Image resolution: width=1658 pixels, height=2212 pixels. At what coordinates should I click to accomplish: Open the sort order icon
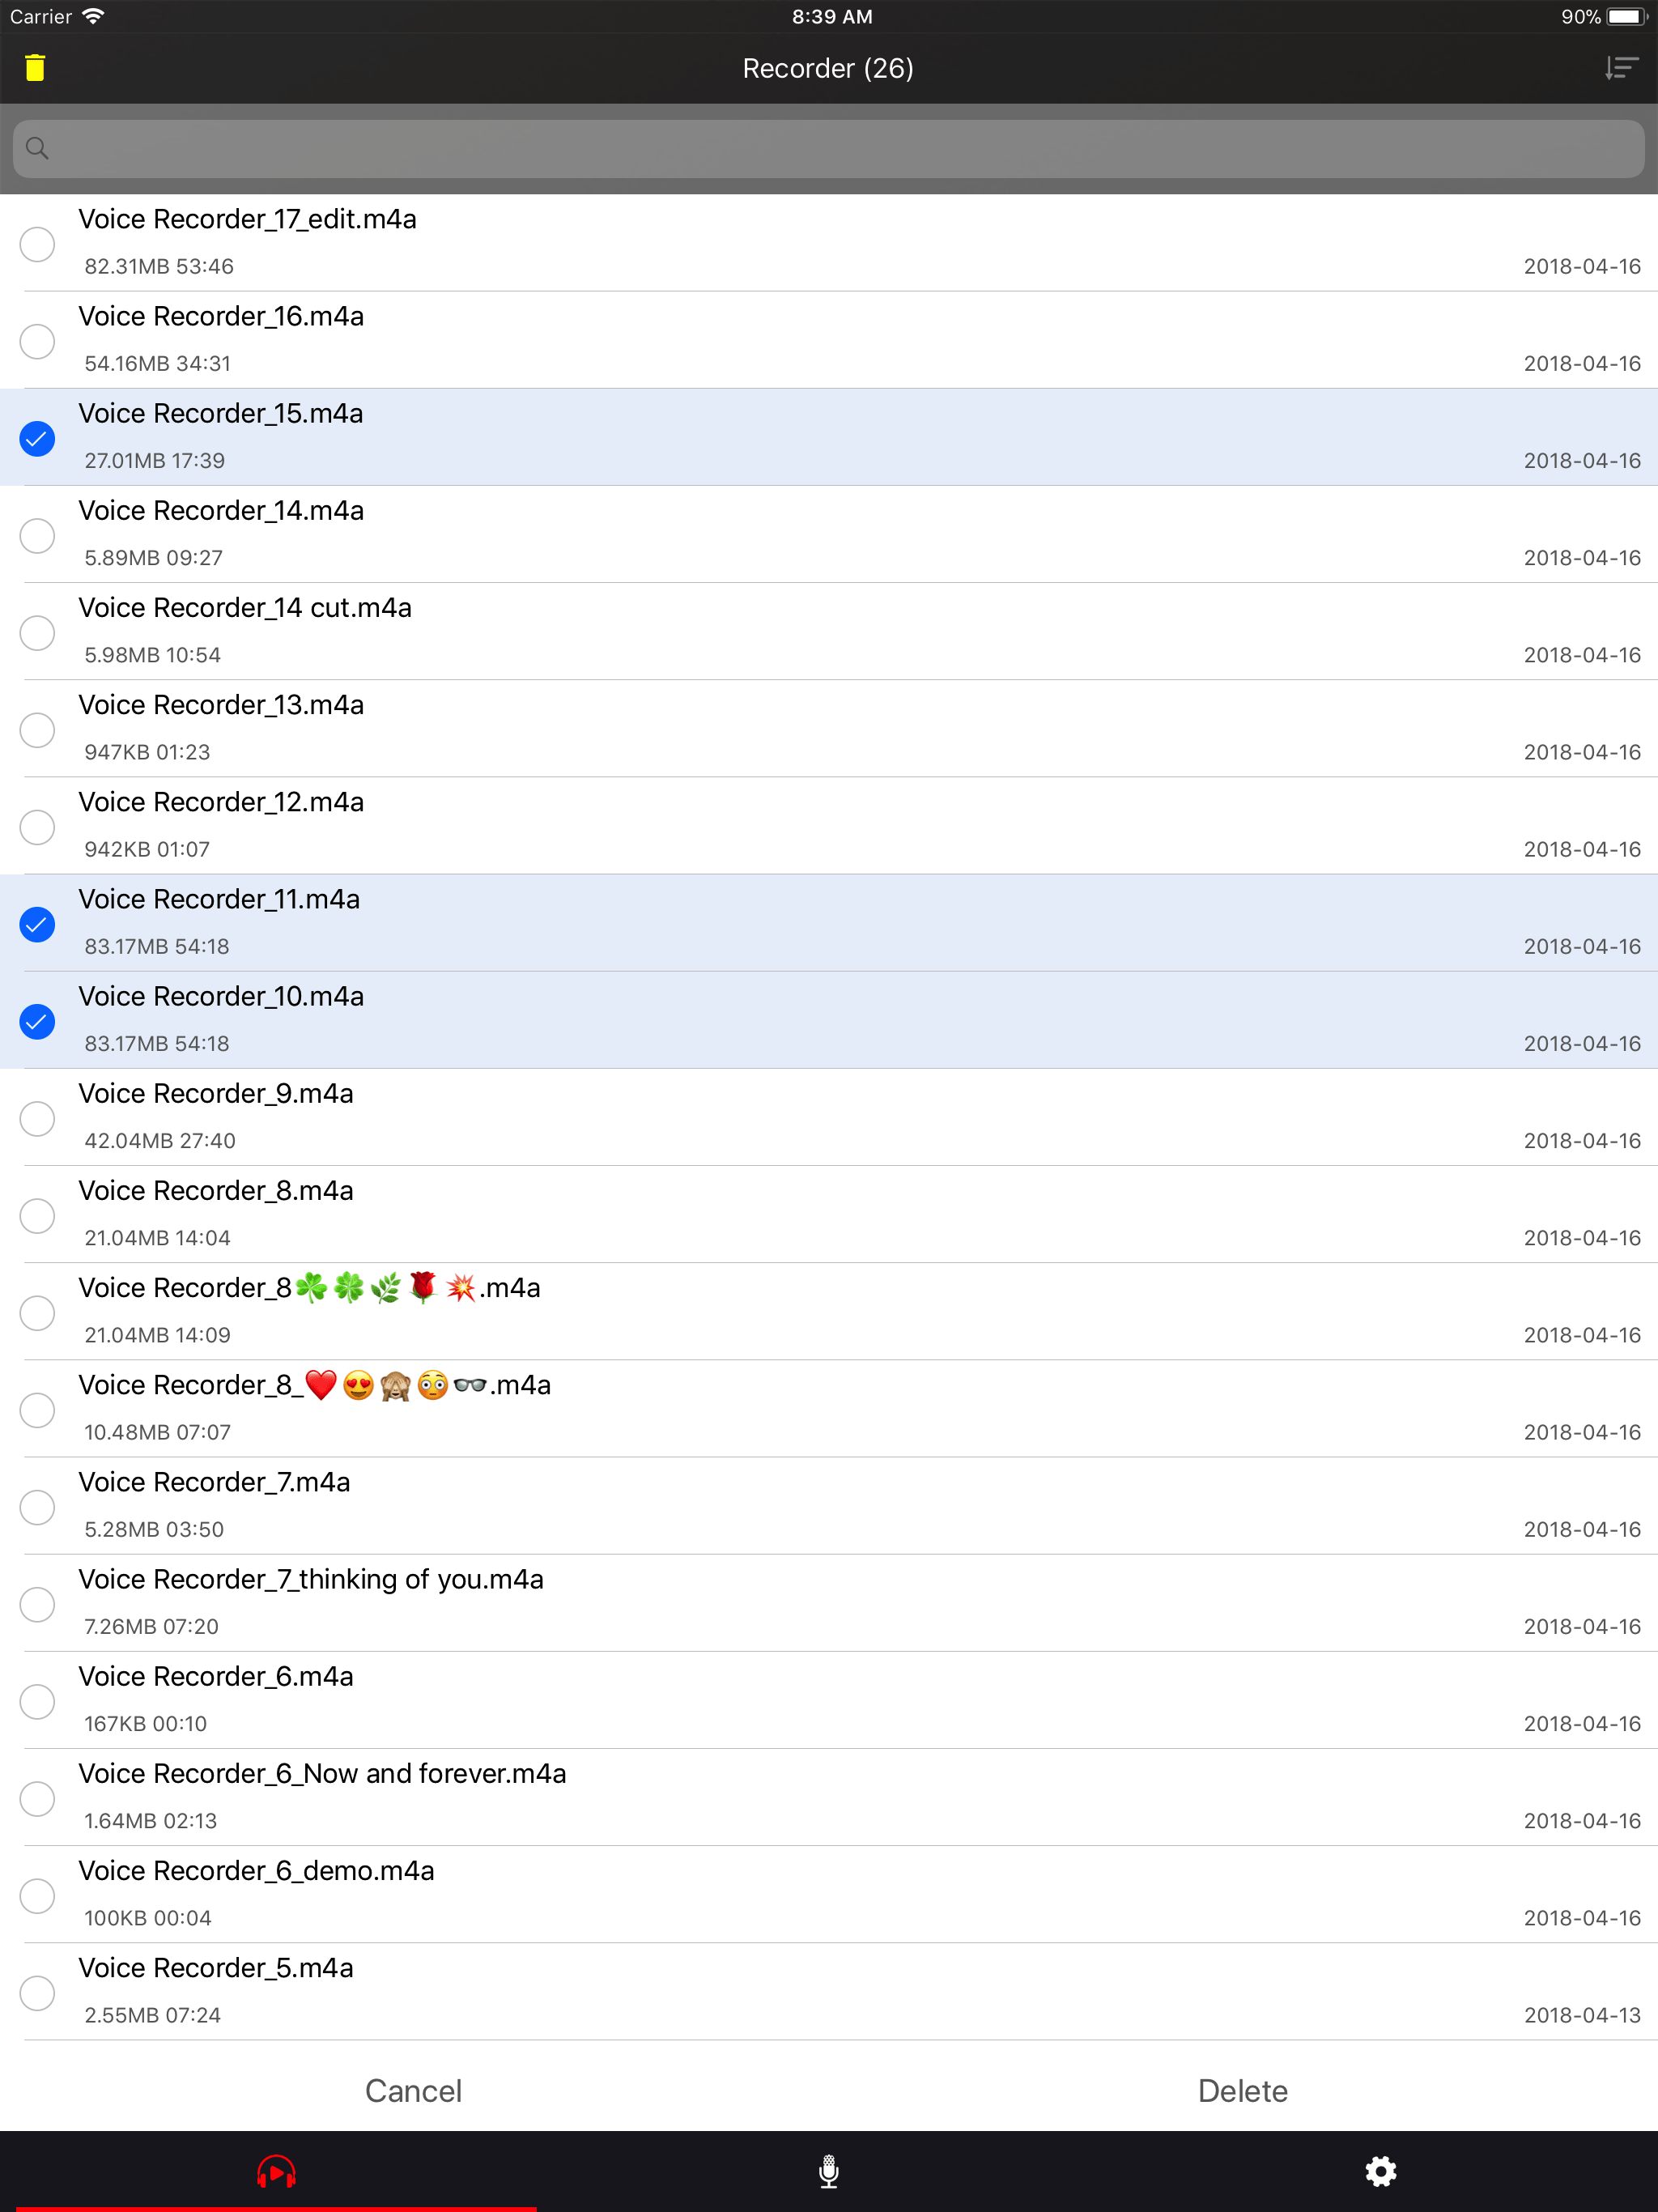click(1620, 67)
